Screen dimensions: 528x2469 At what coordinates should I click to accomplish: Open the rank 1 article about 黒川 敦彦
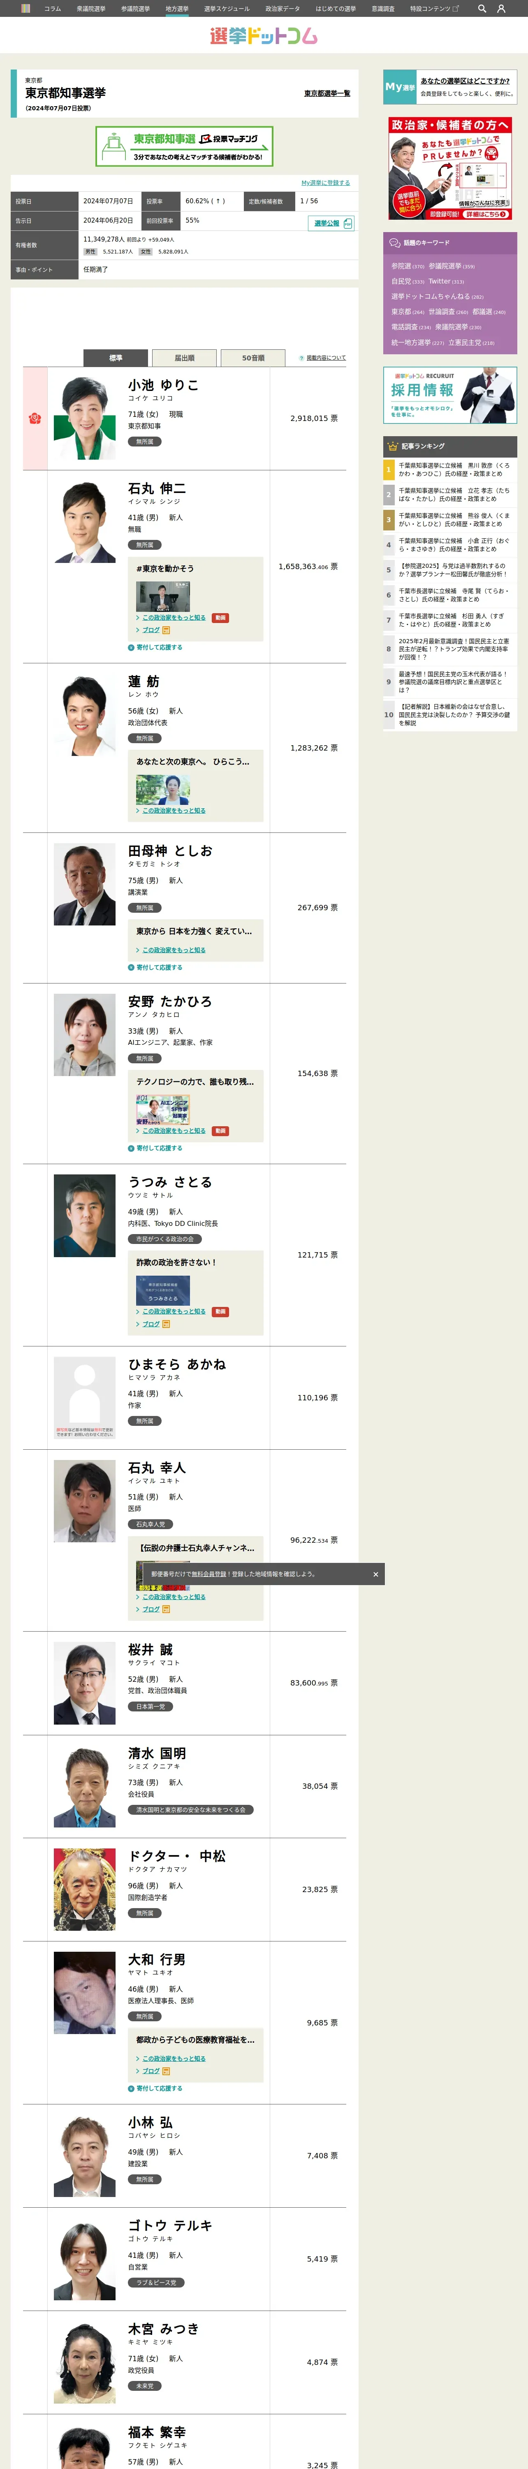[x=454, y=470]
